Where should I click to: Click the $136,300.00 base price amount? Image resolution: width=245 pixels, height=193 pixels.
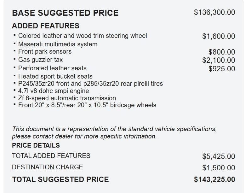(214, 12)
